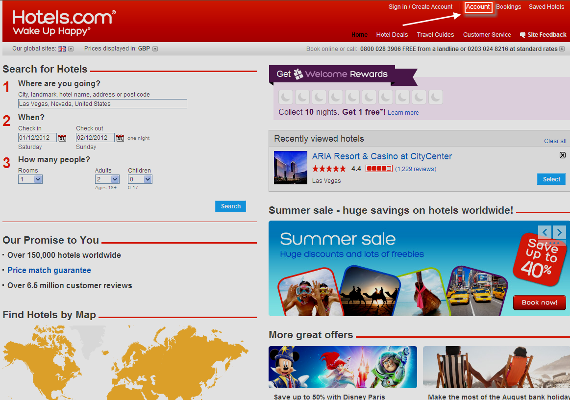The width and height of the screenshot is (570, 400).
Task: Go to the Home tab
Action: tap(360, 35)
